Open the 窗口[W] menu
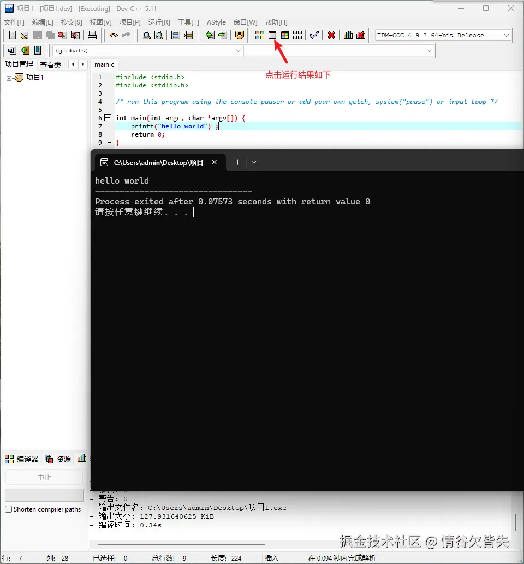 [x=245, y=22]
